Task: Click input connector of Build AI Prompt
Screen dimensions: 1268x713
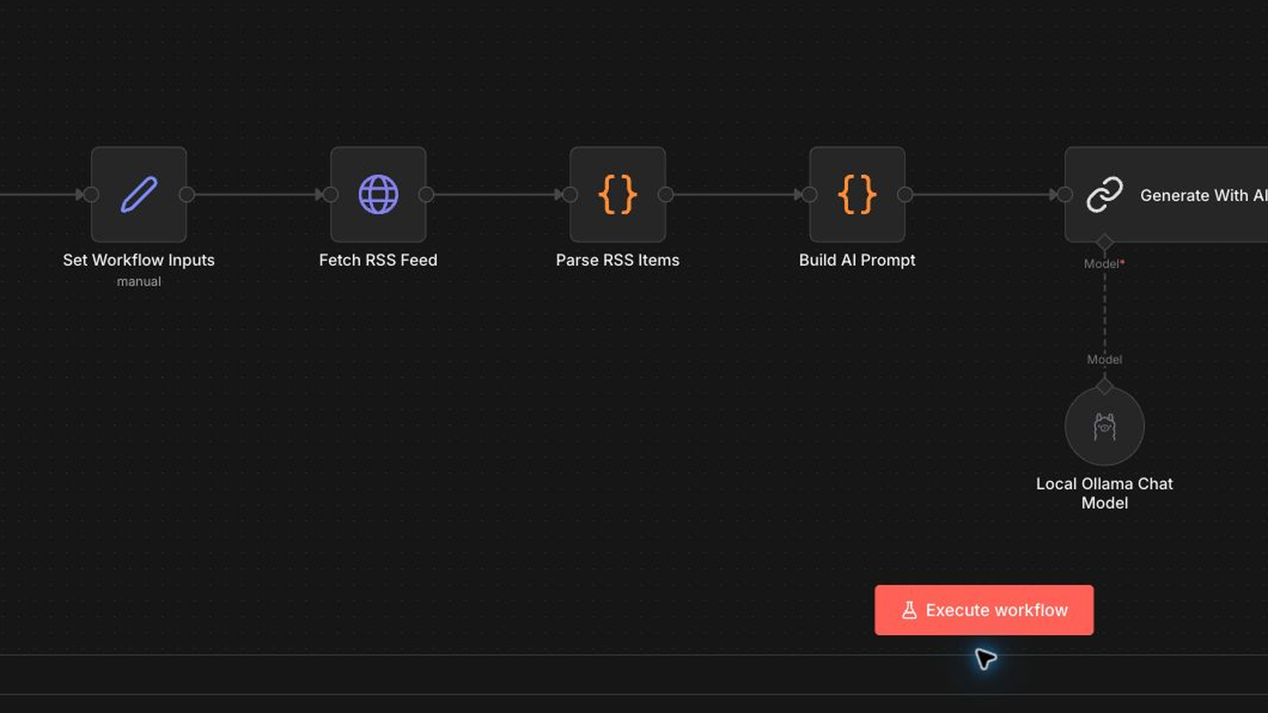Action: [810, 194]
